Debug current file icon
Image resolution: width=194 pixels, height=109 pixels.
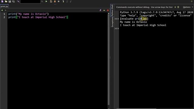coord(51,1)
